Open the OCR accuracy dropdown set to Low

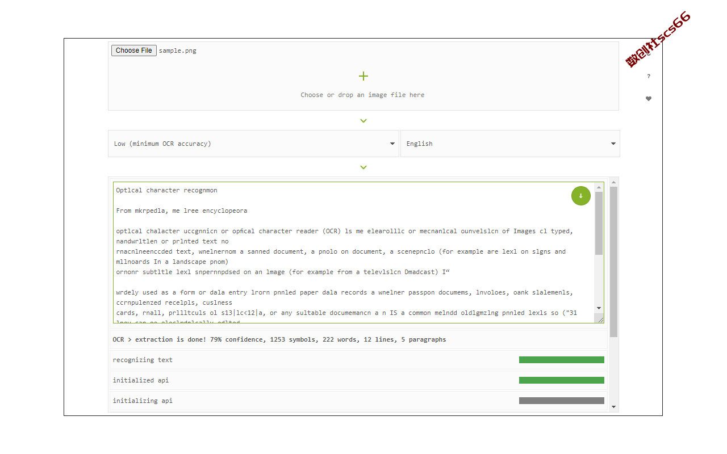point(253,144)
